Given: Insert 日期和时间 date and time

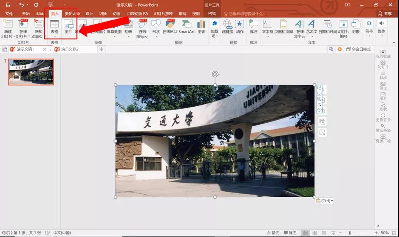Looking at the screenshot, I should click(x=328, y=27).
